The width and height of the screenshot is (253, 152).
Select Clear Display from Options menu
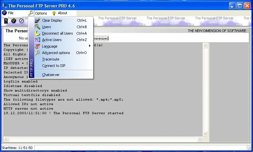(x=61, y=20)
